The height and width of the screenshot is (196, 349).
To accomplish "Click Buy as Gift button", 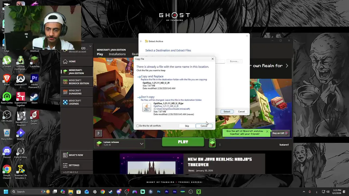I will pos(280,133).
